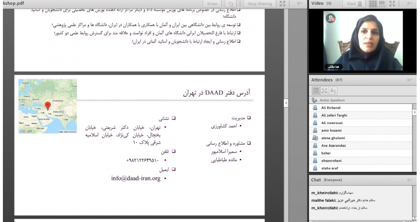Switch to Attendee status view icon
The height and width of the screenshot is (222, 420).
(x=333, y=91)
